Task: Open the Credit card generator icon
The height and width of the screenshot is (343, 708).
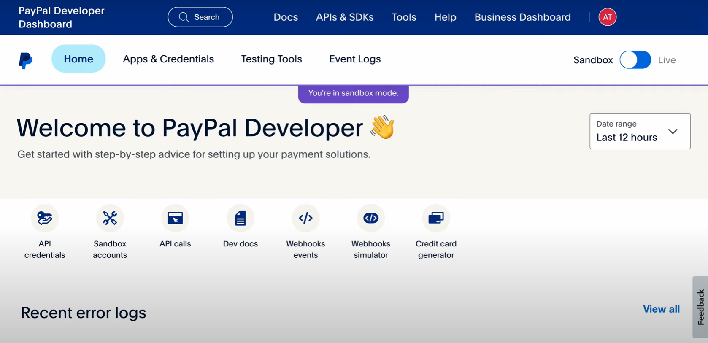Action: (436, 218)
